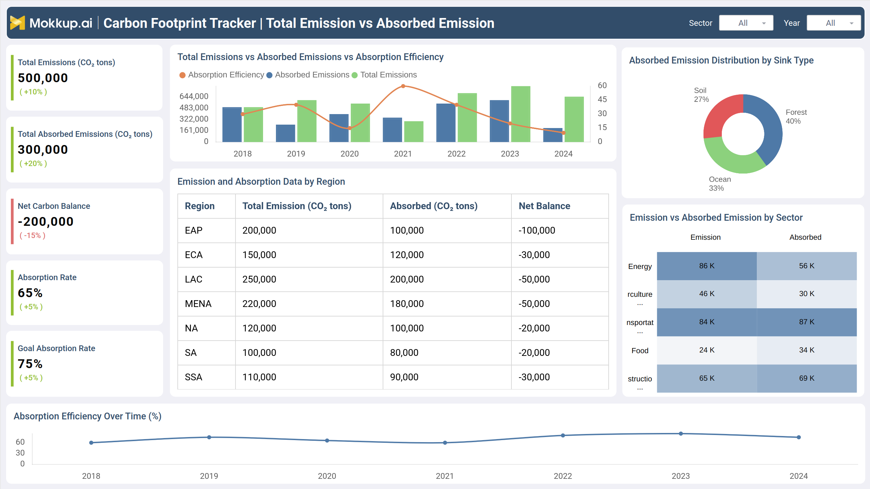Click the Emission heatmap column header
The image size is (870, 489).
pos(706,237)
